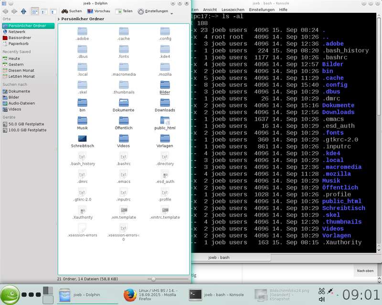The height and width of the screenshot is (305, 382).
Task: Expand the toolbar overflow chevron
Action: pyautogui.click(x=172, y=13)
